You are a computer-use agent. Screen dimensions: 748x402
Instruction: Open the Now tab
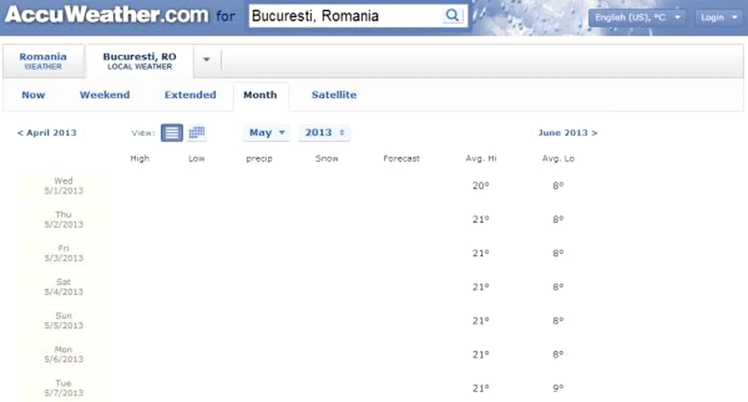(x=33, y=95)
